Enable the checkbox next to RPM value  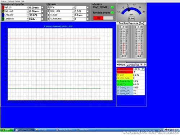click(x=87, y=8)
